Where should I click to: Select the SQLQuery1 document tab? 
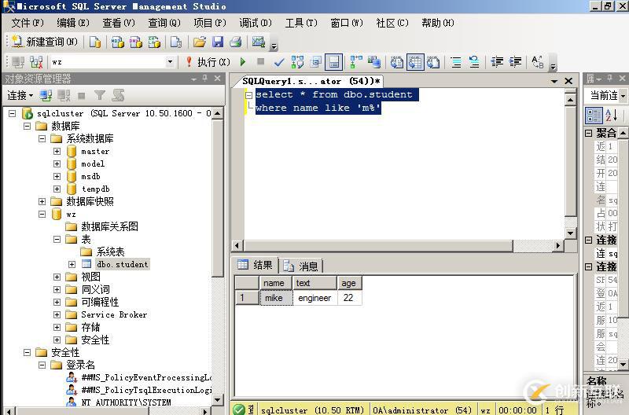(311, 82)
